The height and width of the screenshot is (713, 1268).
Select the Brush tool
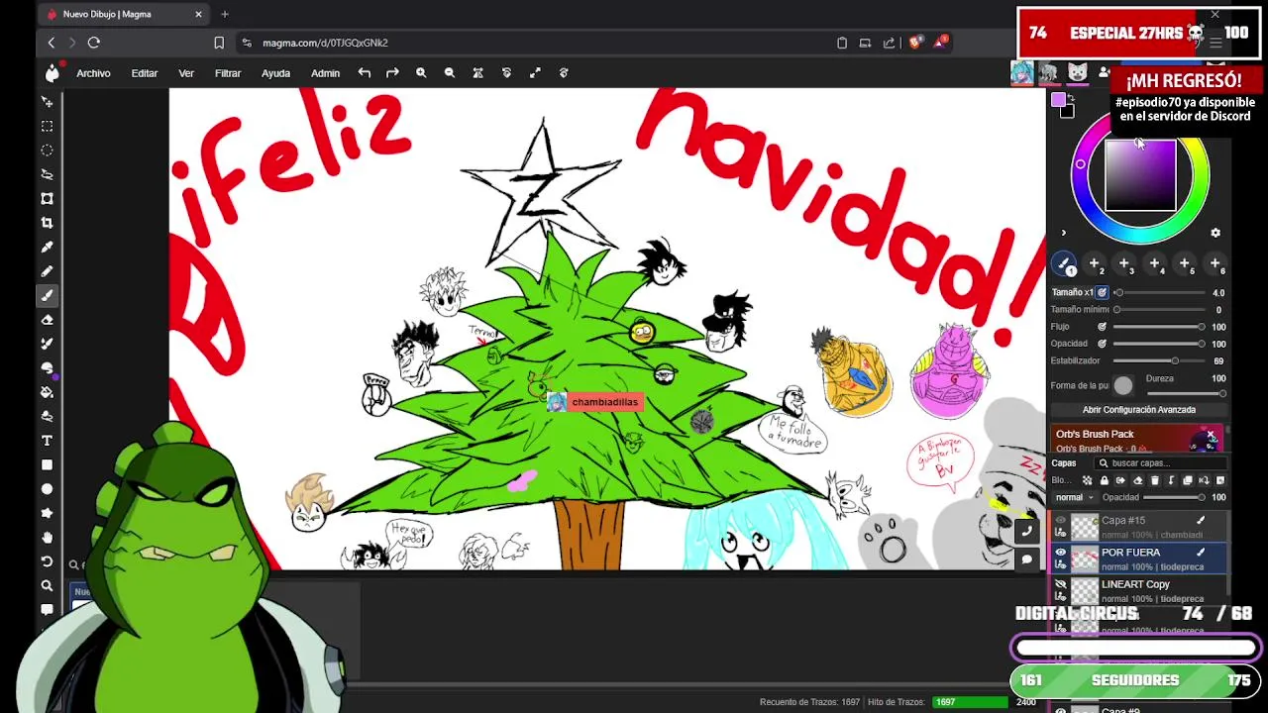pos(47,295)
